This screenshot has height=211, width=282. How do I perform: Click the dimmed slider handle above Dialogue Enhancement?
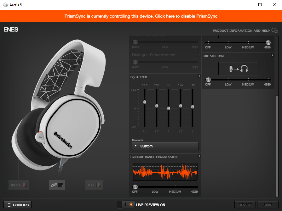(135, 42)
